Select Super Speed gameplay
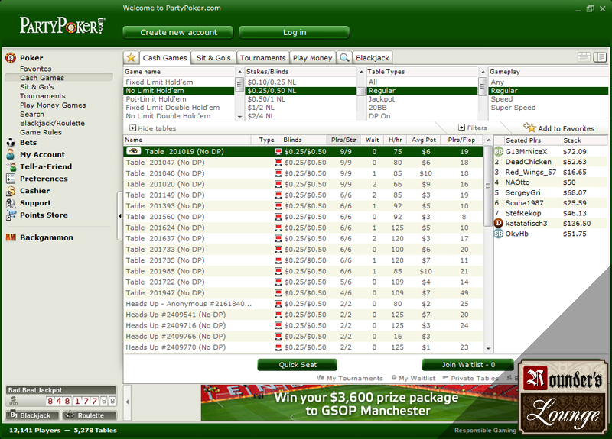The image size is (612, 439). tap(548, 108)
